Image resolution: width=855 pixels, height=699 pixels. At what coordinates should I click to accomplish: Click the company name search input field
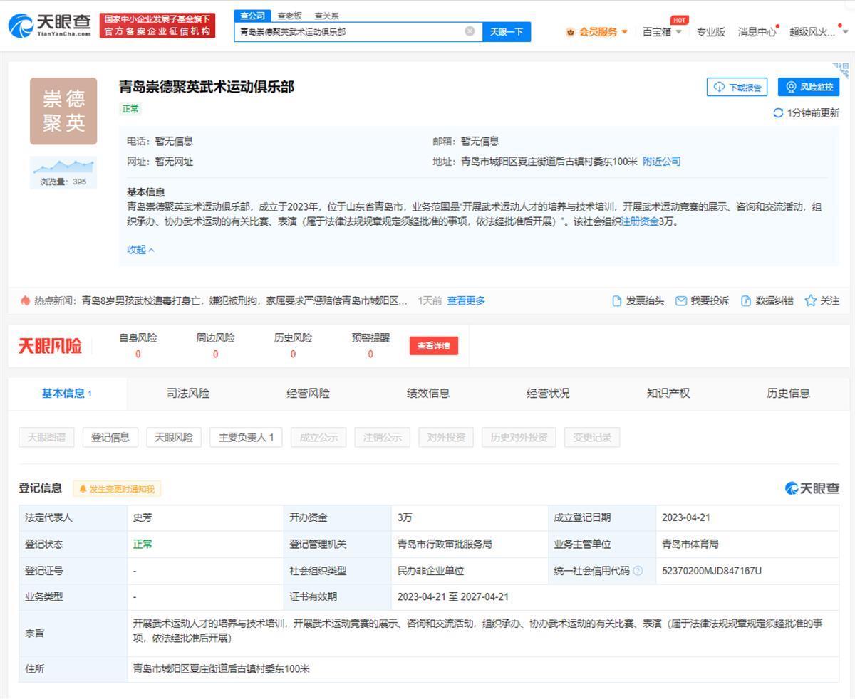349,32
